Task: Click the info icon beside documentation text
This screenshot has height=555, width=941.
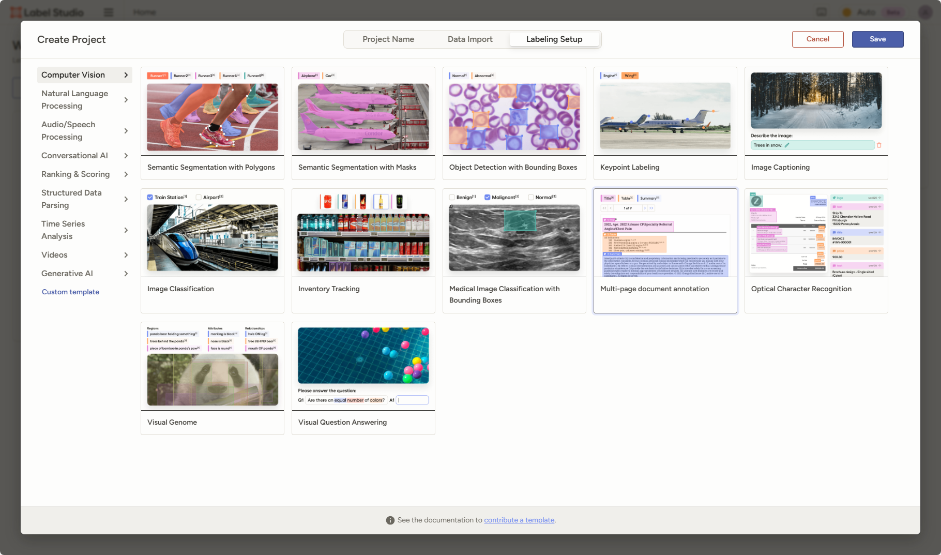Action: (x=390, y=520)
